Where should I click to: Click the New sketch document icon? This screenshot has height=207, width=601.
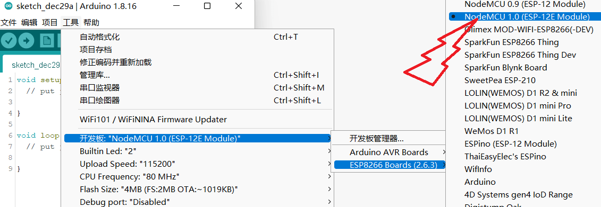point(47,40)
